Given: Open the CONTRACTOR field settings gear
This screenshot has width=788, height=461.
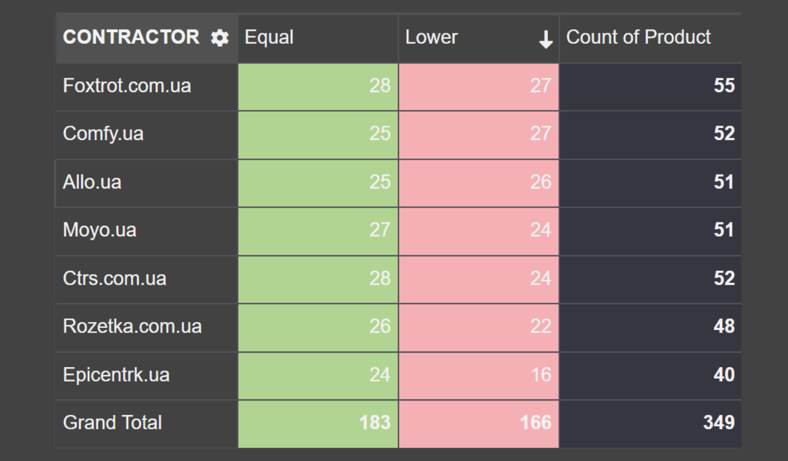Looking at the screenshot, I should tap(220, 39).
